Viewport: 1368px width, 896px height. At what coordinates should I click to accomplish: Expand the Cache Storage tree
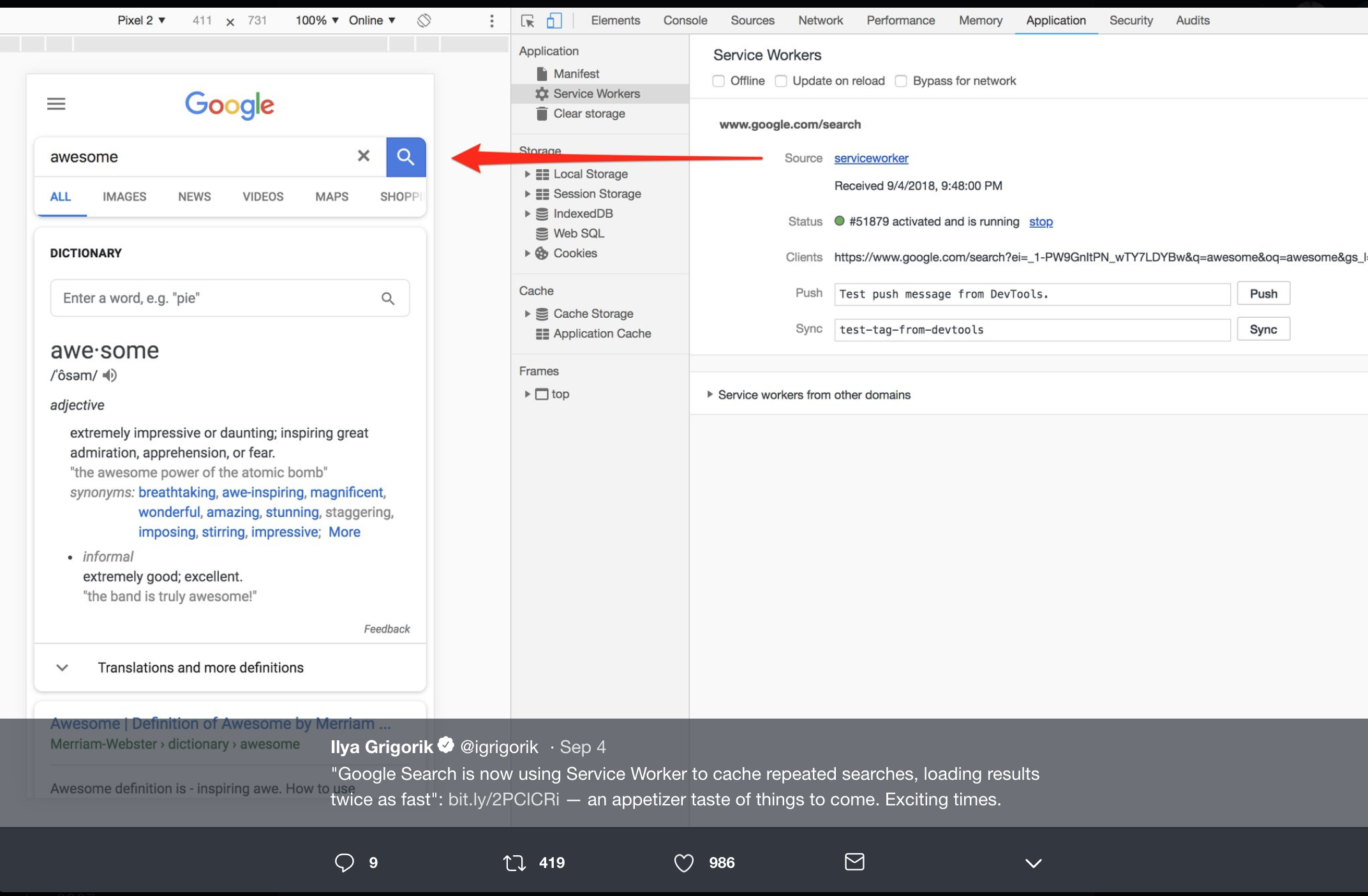click(x=528, y=314)
